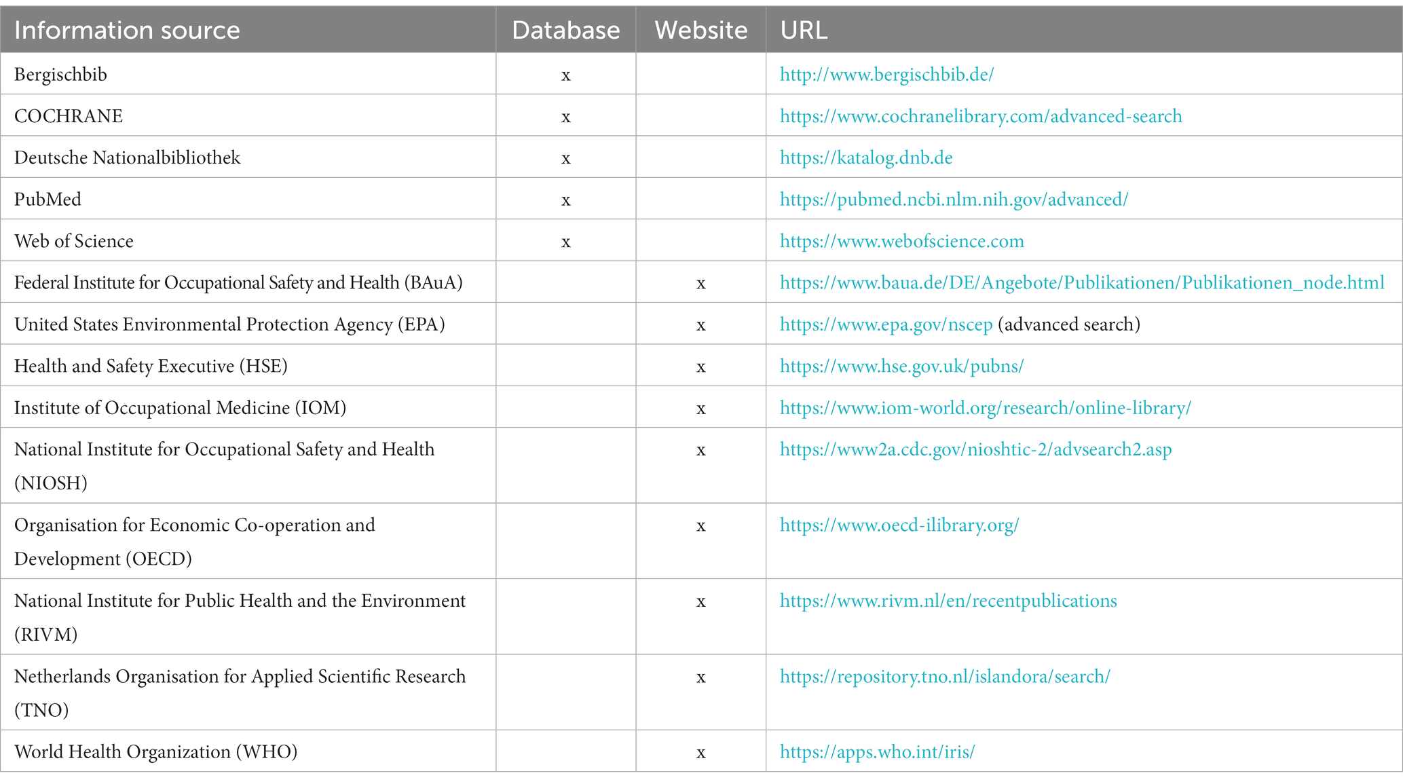Follow the repository.tno.nl search link
This screenshot has height=784, width=1403.
point(945,677)
